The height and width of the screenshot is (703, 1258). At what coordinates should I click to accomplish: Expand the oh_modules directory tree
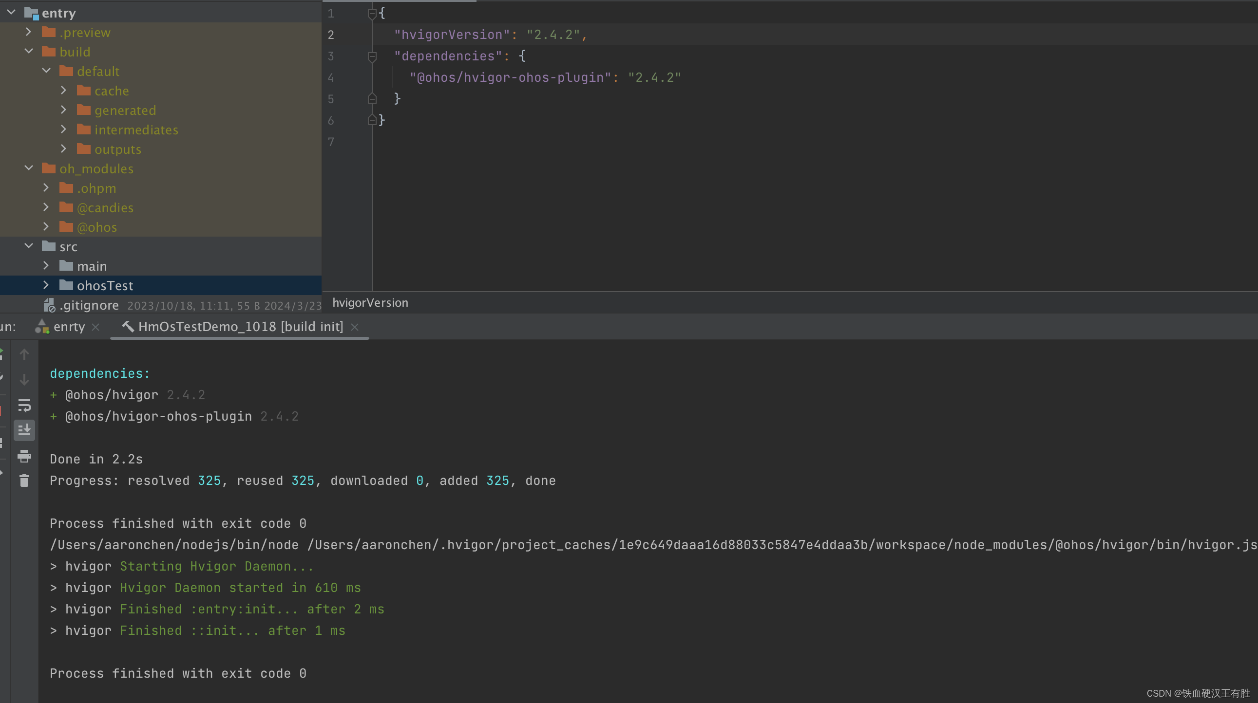(31, 168)
